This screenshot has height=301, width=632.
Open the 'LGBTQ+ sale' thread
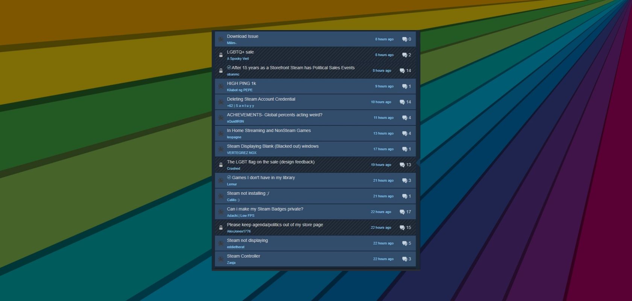tap(240, 52)
